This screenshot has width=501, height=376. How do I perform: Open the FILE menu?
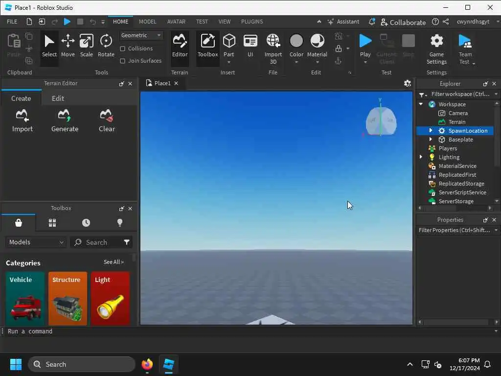click(x=12, y=22)
